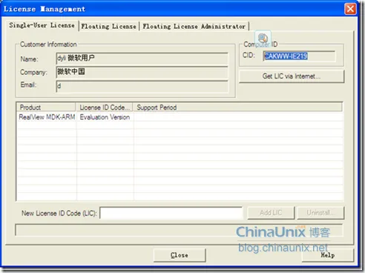Click the Name field in Customer Information

pyautogui.click(x=142, y=59)
